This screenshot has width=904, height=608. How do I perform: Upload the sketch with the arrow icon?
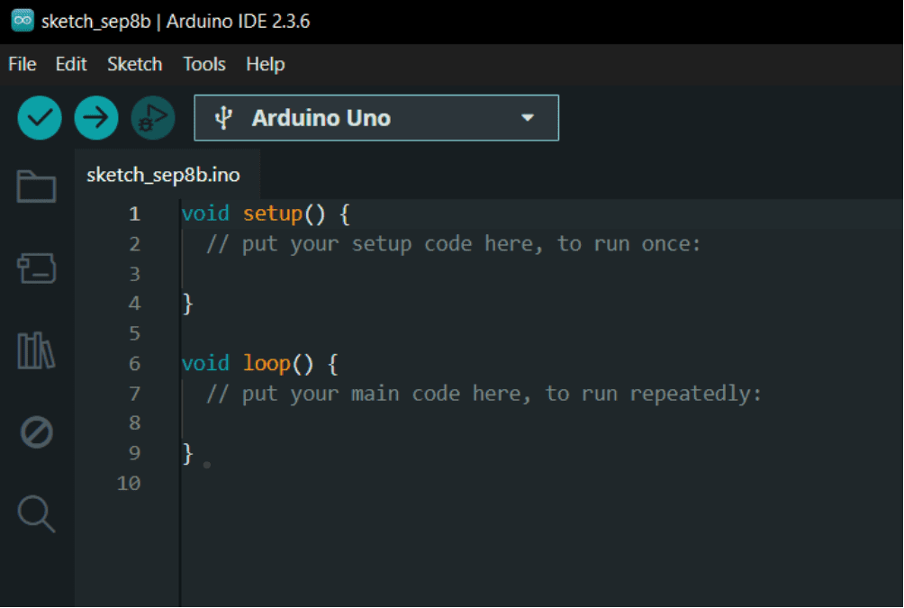(95, 117)
